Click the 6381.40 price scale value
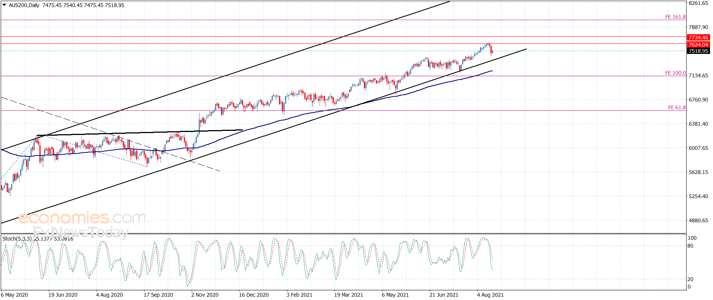The width and height of the screenshot is (713, 300). tap(698, 124)
